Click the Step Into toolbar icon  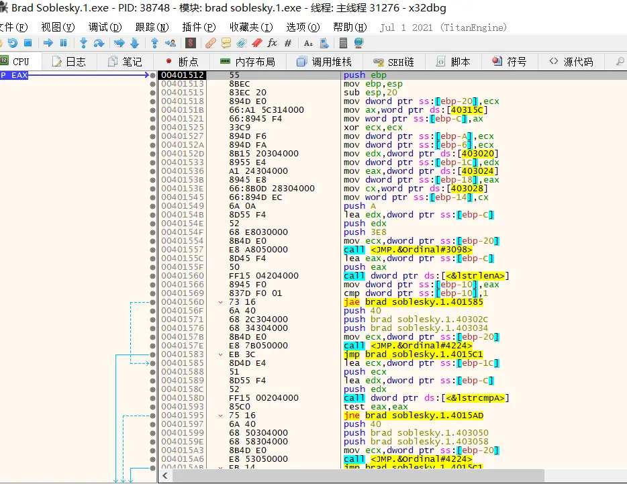point(83,43)
